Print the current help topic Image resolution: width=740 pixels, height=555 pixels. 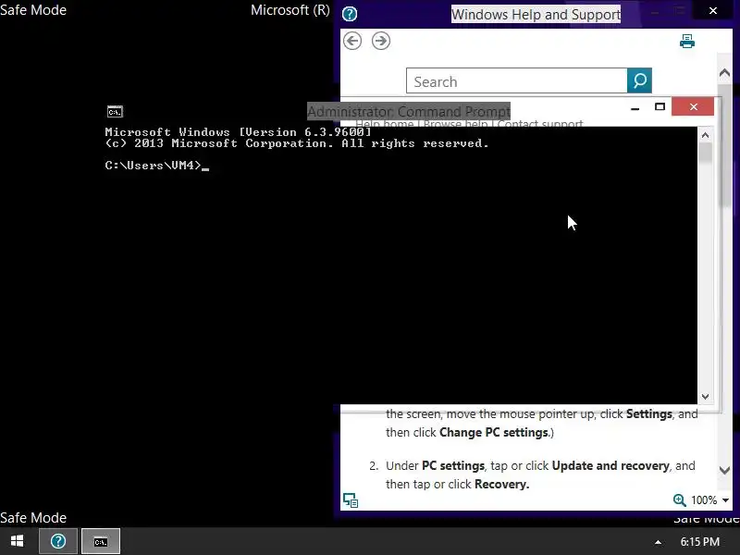click(687, 41)
